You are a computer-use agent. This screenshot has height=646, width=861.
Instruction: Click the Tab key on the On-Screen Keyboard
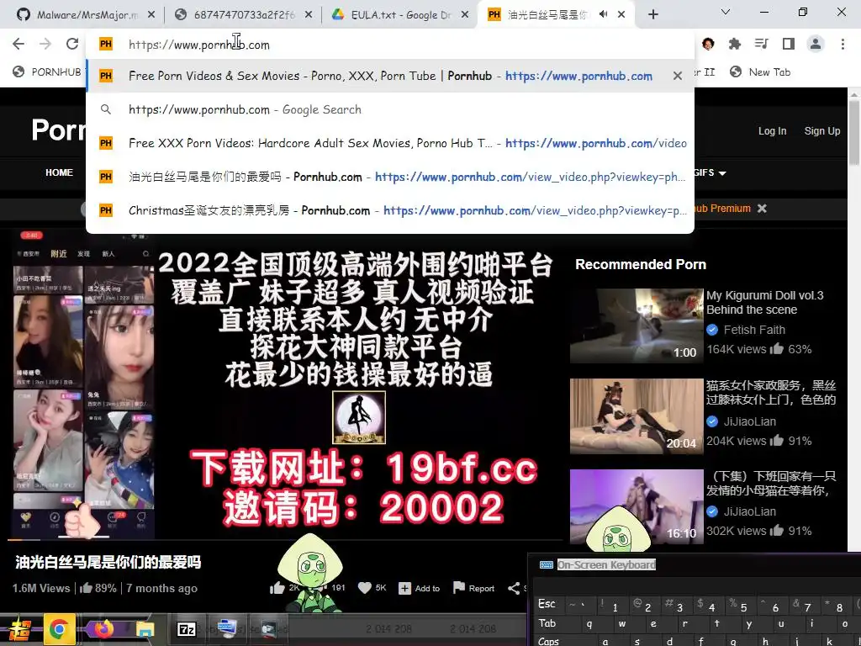tap(547, 623)
